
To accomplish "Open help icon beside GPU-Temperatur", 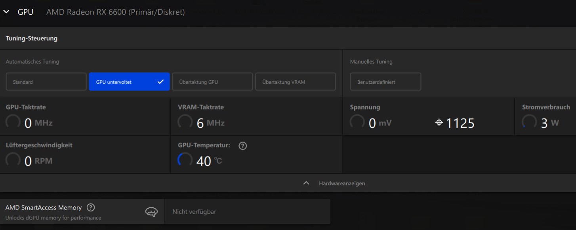I will 243,146.
